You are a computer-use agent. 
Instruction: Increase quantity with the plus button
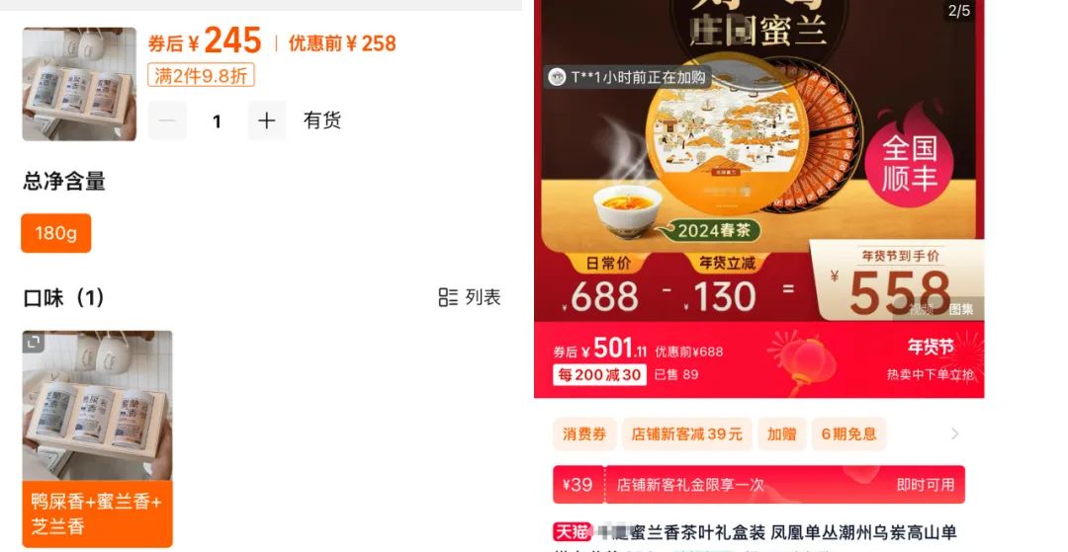[266, 121]
